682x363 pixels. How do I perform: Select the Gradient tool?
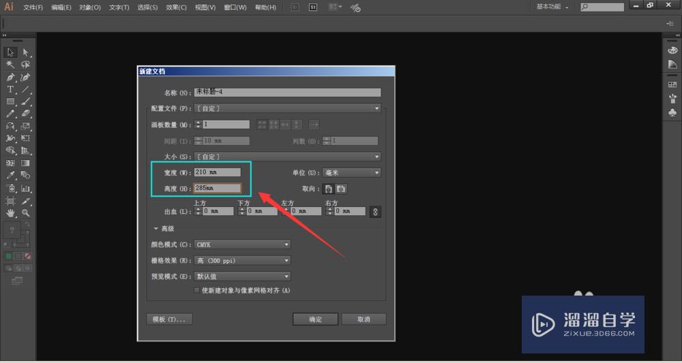pos(26,163)
